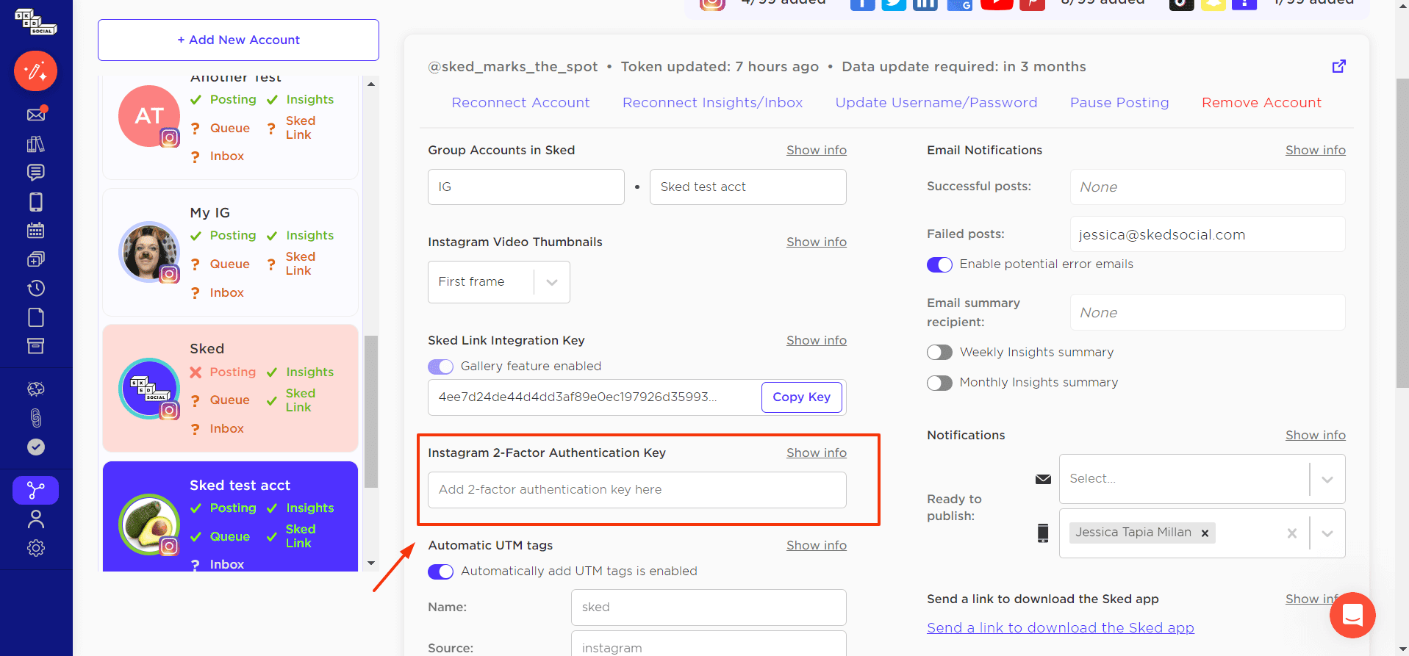Select Reconnect Account option
The image size is (1409, 656).
pyautogui.click(x=520, y=103)
